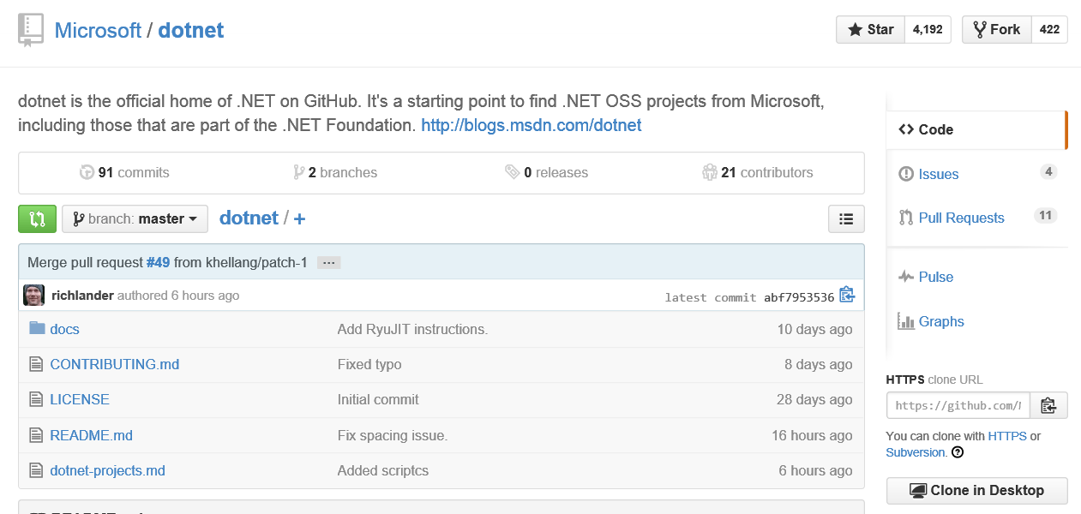This screenshot has height=514, width=1081.
Task: Open the Issues tab in sidebar
Action: tap(938, 174)
